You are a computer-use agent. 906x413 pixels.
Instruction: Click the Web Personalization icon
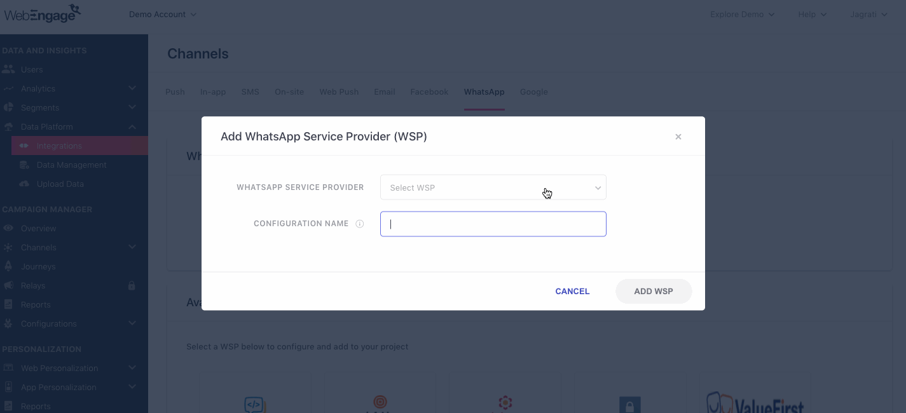8,368
